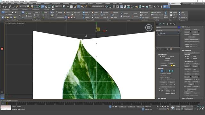Image resolution: width=205 pixels, height=115 pixels.
Task: Click the Target Weld button
Action: (x=196, y=34)
